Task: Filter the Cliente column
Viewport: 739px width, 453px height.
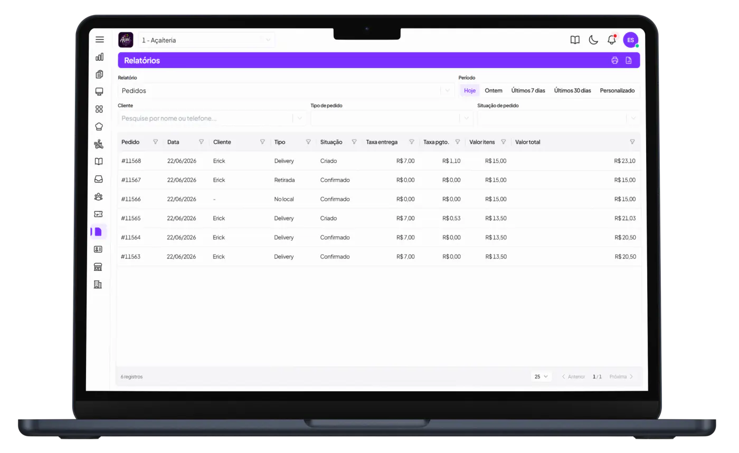Action: [262, 142]
